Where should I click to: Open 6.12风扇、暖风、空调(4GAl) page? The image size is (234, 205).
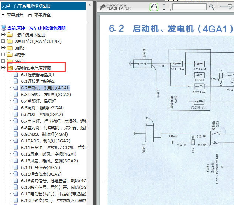(49, 154)
